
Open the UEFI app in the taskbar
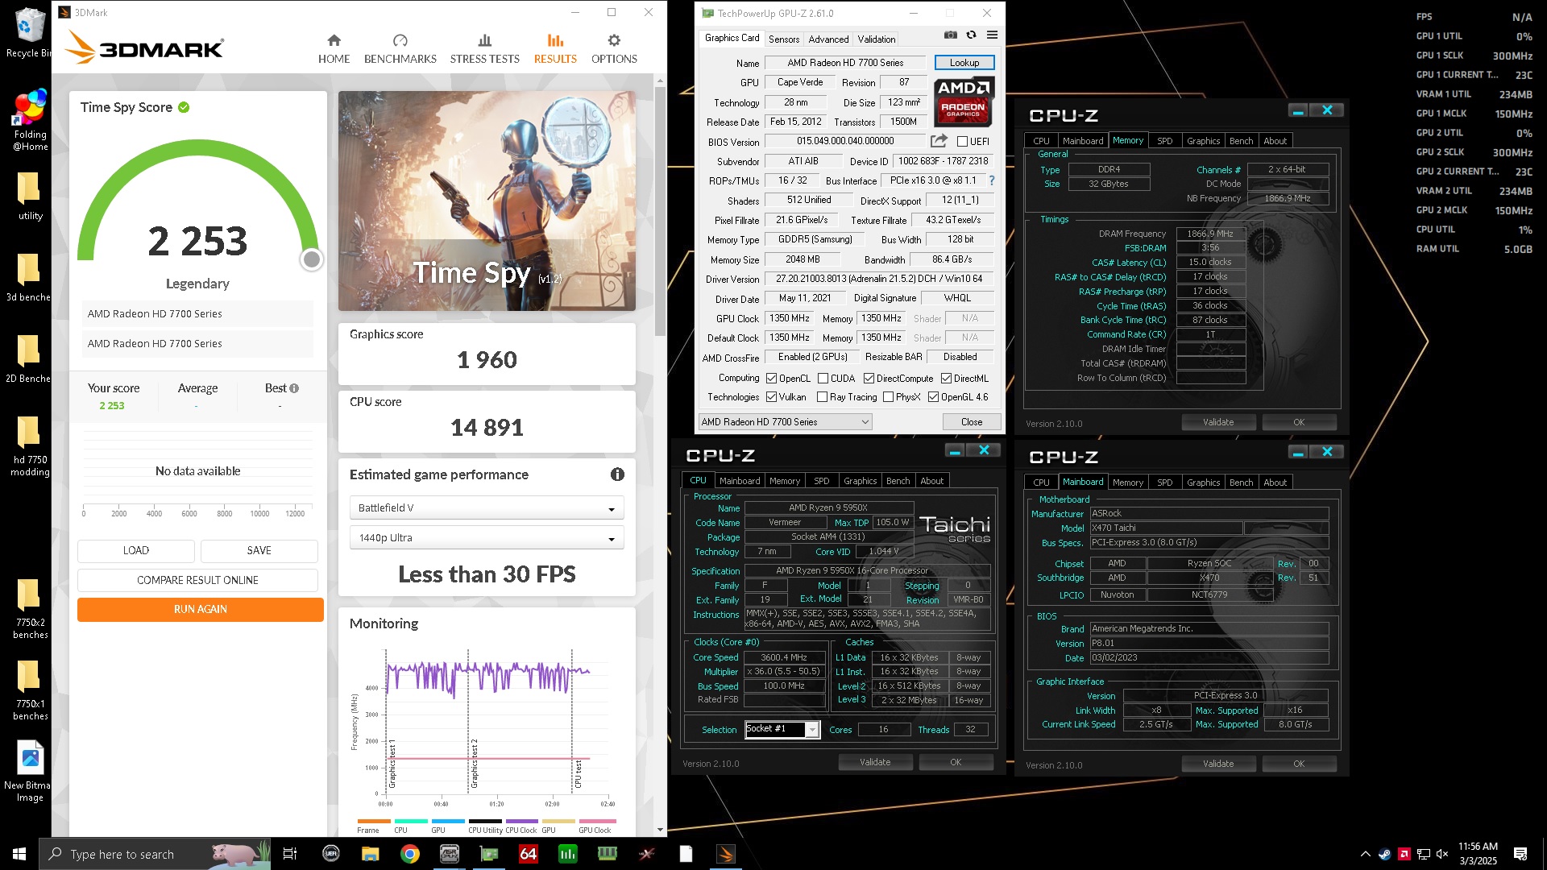(331, 854)
